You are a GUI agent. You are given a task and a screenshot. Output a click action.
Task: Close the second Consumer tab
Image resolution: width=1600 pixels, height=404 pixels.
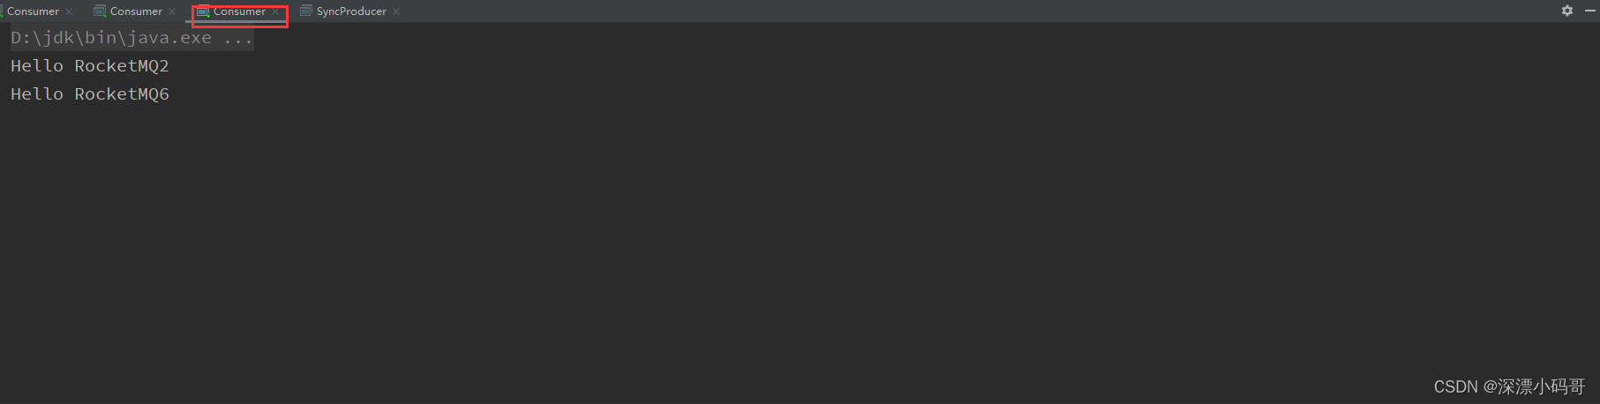coord(172,11)
